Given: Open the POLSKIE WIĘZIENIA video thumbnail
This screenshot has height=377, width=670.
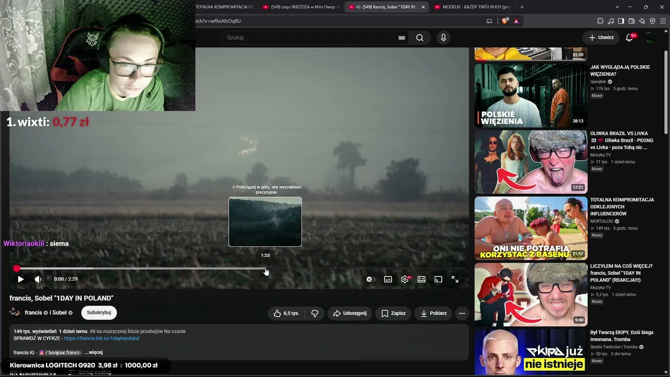Looking at the screenshot, I should pos(531,96).
